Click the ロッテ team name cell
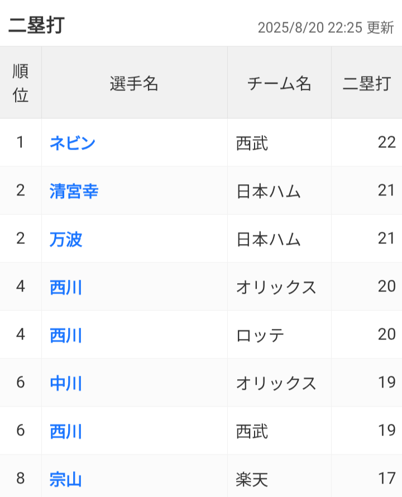The image size is (402, 497). tap(260, 335)
